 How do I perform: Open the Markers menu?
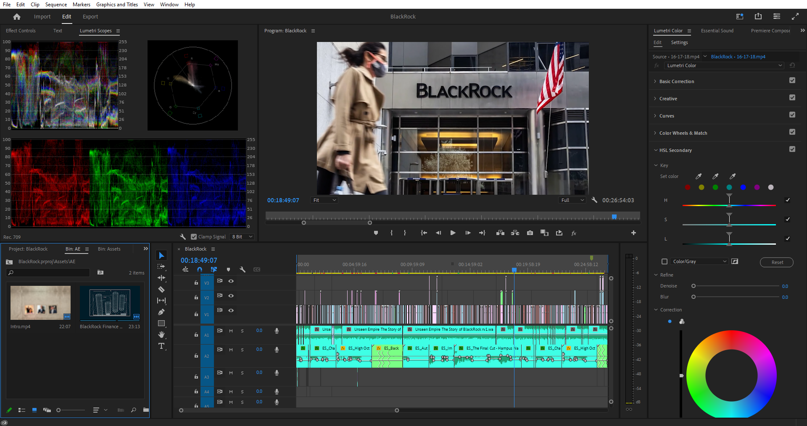tap(82, 5)
